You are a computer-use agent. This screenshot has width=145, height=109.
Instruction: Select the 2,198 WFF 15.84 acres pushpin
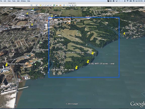click(x=76, y=67)
